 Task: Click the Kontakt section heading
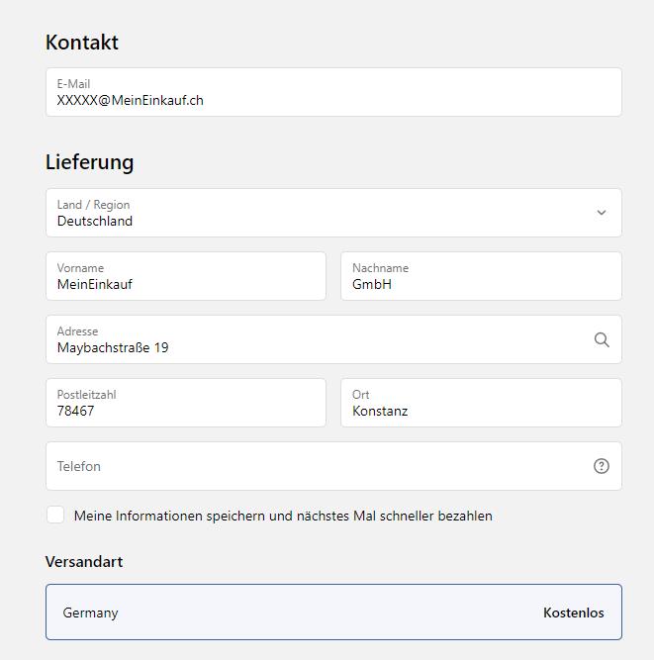click(x=82, y=43)
